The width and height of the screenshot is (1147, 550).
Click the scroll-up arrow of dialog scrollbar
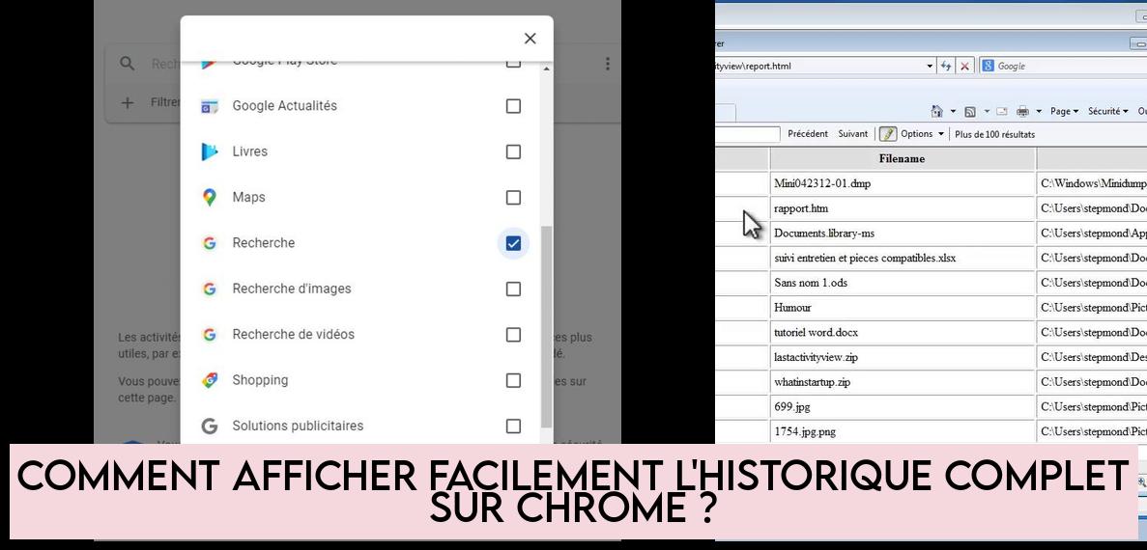546,69
